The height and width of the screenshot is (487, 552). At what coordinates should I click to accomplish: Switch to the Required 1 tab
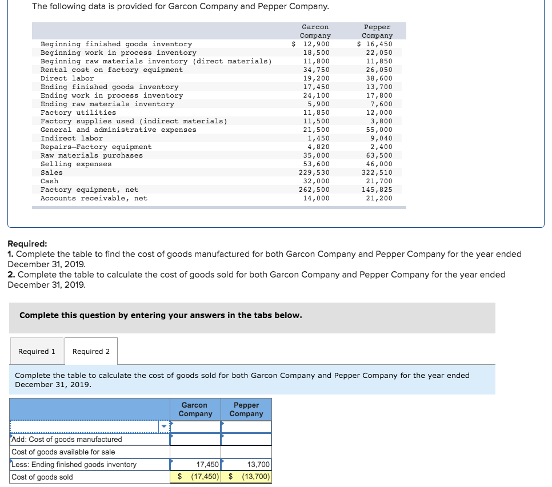(37, 351)
